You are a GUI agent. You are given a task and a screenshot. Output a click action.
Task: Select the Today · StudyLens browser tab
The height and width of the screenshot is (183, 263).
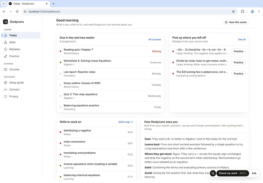click(28, 4)
